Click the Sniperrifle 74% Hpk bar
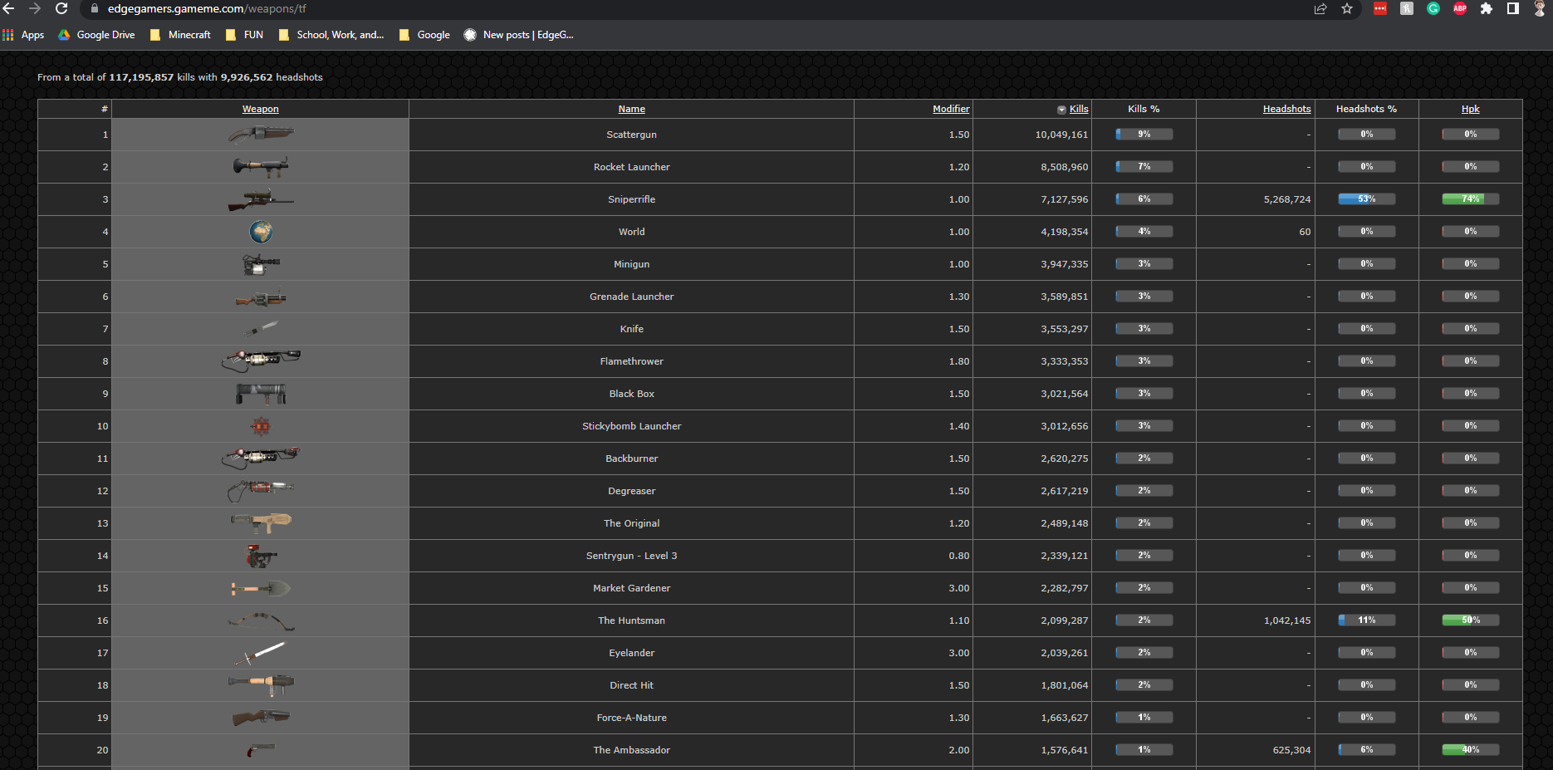 [x=1471, y=199]
